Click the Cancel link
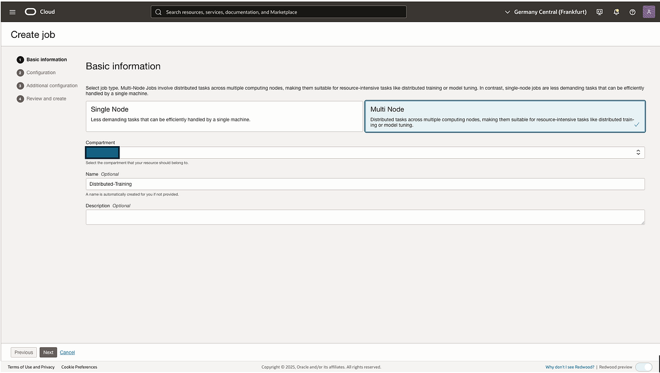The width and height of the screenshot is (660, 373). 67,352
